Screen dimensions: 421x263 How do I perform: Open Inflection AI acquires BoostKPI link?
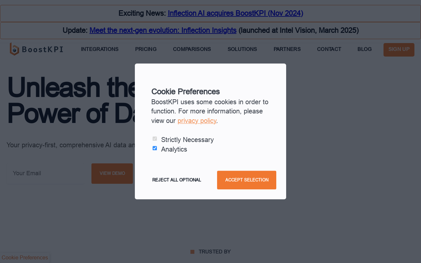point(235,13)
